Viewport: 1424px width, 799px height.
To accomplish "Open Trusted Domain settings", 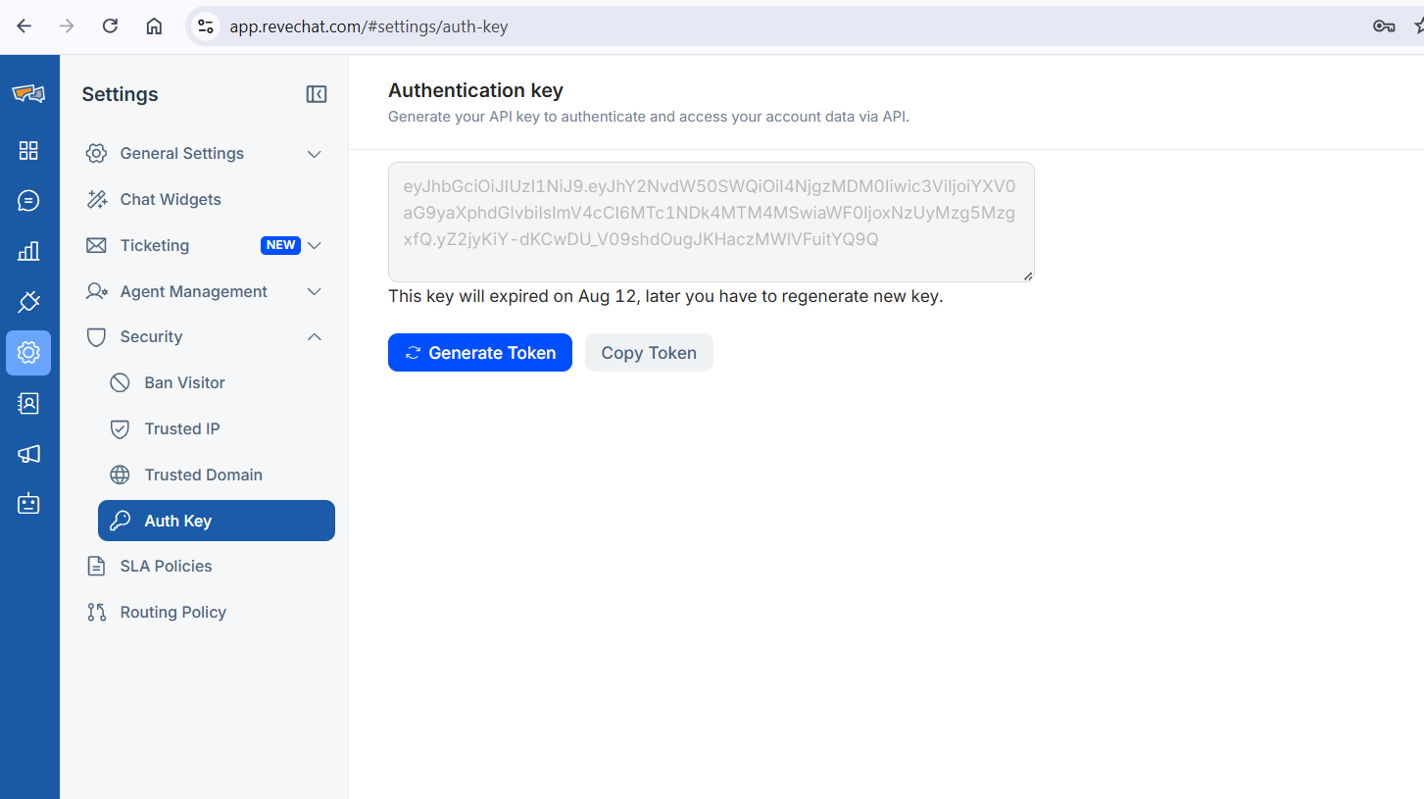I will click(216, 474).
